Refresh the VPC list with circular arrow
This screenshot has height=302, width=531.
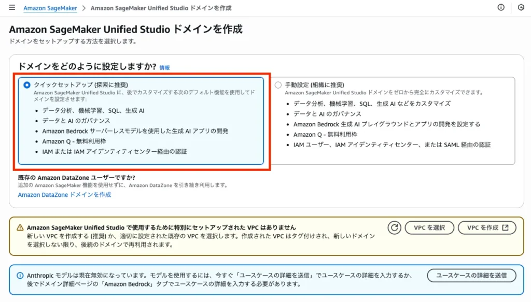point(395,228)
